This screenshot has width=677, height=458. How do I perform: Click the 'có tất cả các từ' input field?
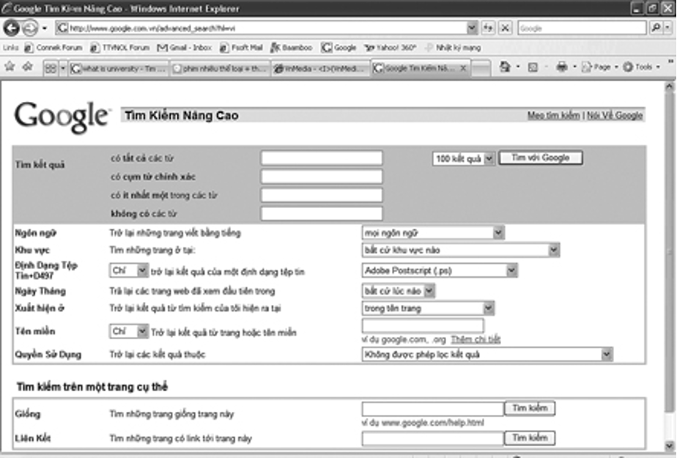click(322, 158)
